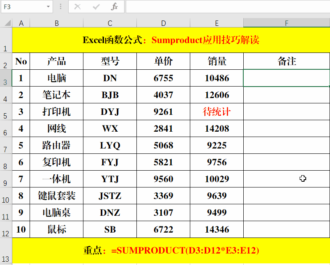Click the 路由器 product cell
Screen dimensions: 330x265
pos(57,145)
